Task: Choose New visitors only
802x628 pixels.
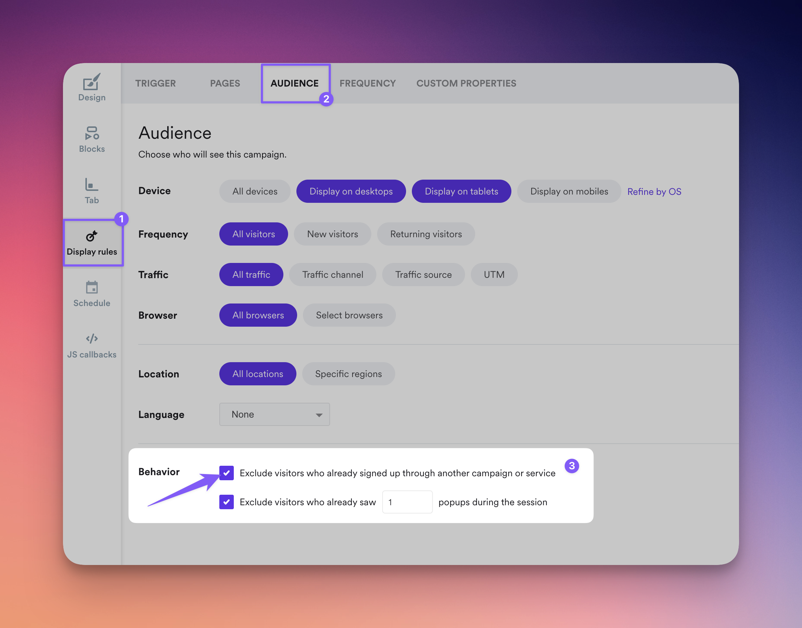Action: [x=332, y=234]
